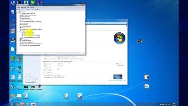This screenshot has height=106, width=188.
Task: Click the Pangolin Devices red icon
Action: [x=21, y=17]
